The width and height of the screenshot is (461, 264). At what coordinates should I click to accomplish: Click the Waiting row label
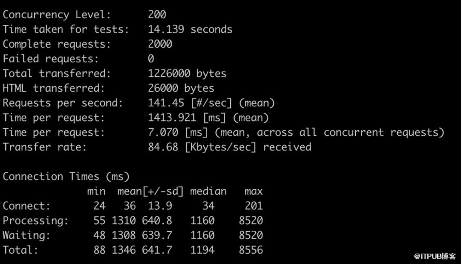click(x=26, y=235)
